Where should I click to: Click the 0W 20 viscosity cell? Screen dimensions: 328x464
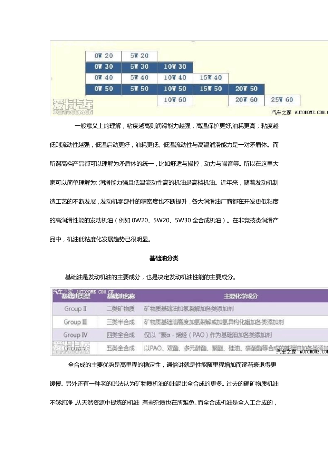(104, 56)
